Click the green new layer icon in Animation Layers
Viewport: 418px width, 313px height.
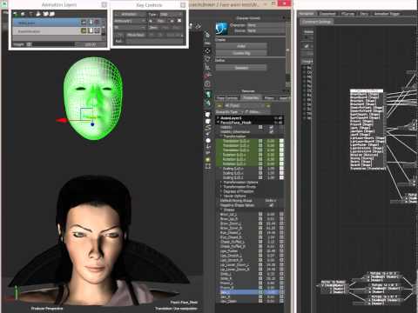(x=16, y=14)
